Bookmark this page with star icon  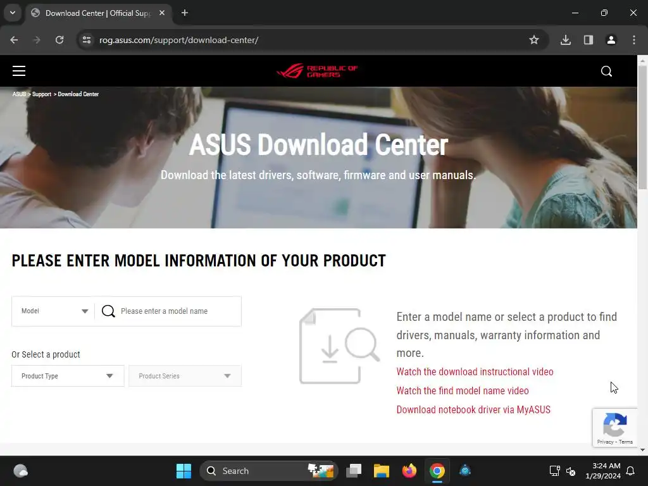(x=534, y=40)
